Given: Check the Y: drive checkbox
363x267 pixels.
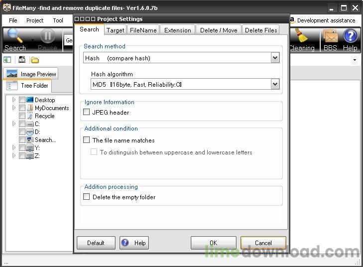Looking at the screenshot, I should 22,147.
